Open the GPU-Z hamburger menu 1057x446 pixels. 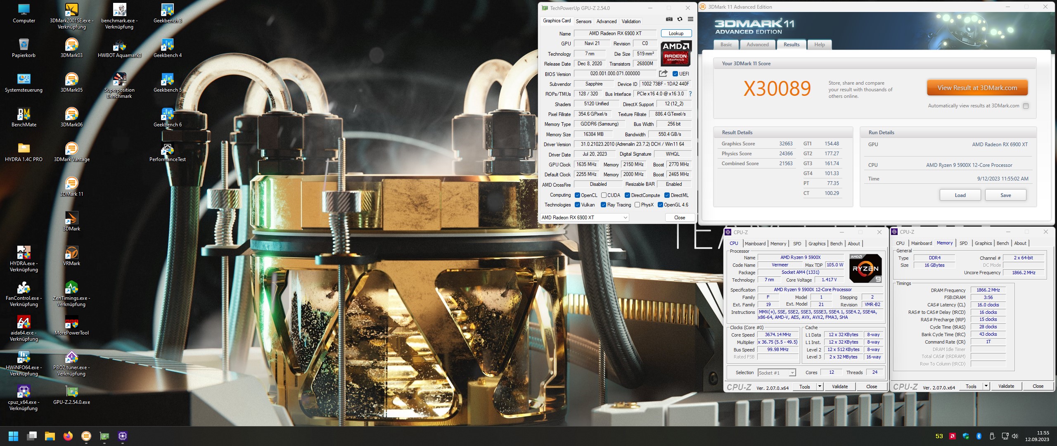coord(690,19)
